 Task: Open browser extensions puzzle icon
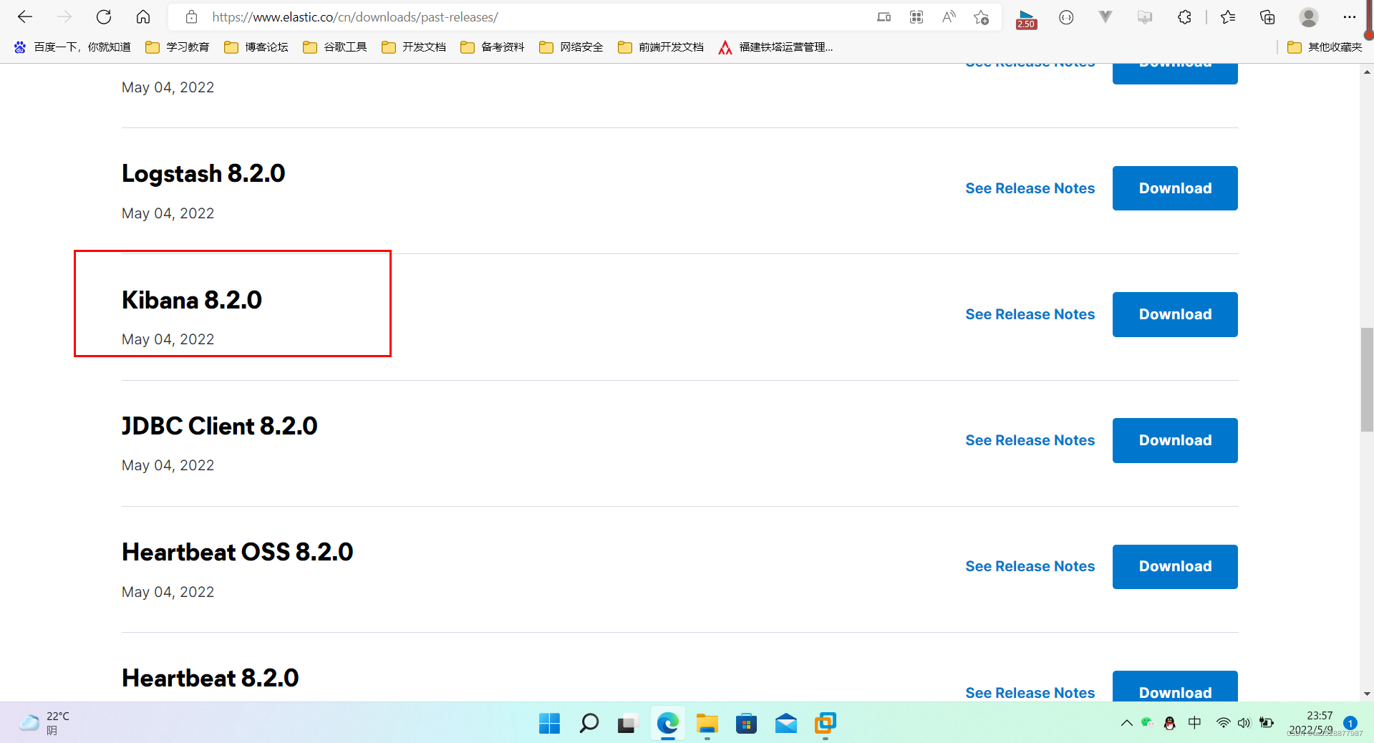1184,17
